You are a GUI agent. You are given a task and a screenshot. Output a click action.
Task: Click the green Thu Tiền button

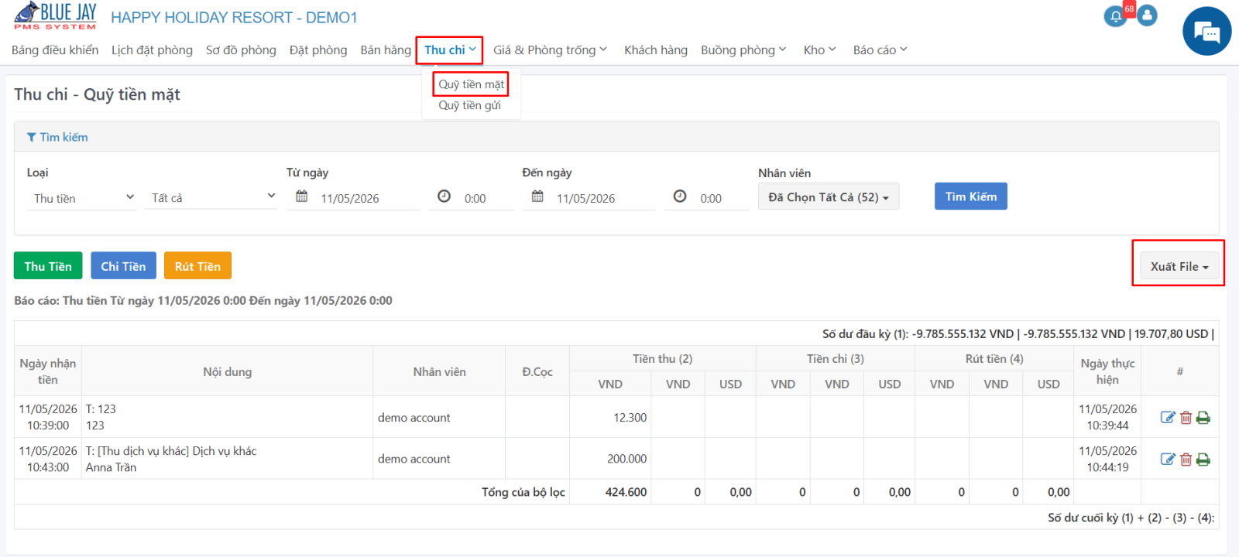[48, 265]
